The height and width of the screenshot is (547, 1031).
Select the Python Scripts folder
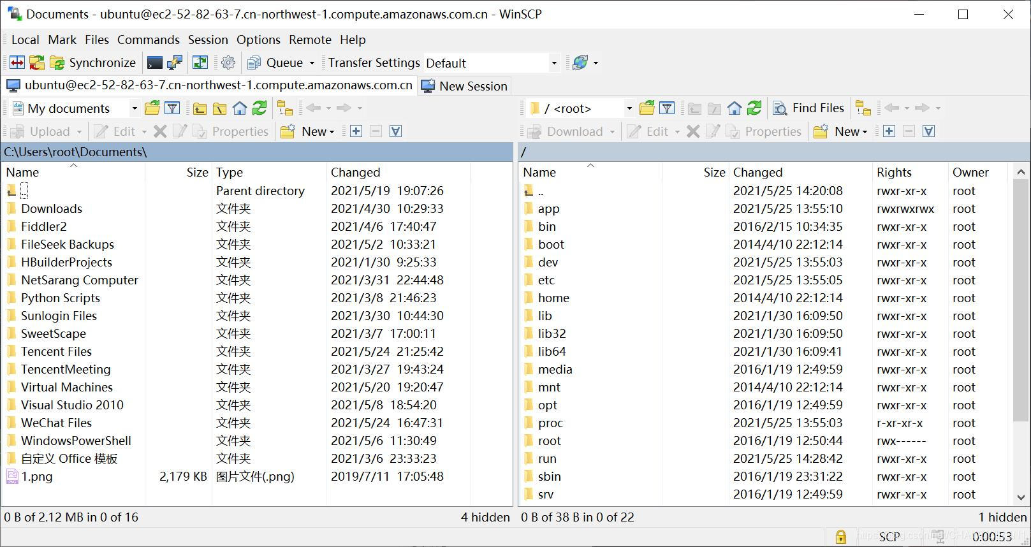(60, 298)
